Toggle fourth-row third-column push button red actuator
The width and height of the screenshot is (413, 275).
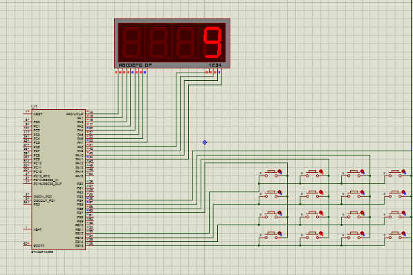tap(362, 234)
